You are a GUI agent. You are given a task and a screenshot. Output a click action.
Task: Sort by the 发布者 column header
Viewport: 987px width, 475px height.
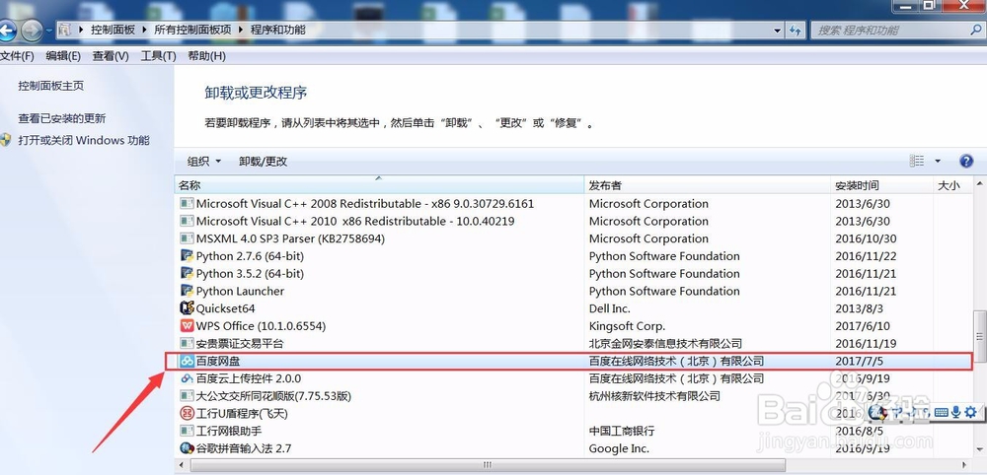point(708,185)
